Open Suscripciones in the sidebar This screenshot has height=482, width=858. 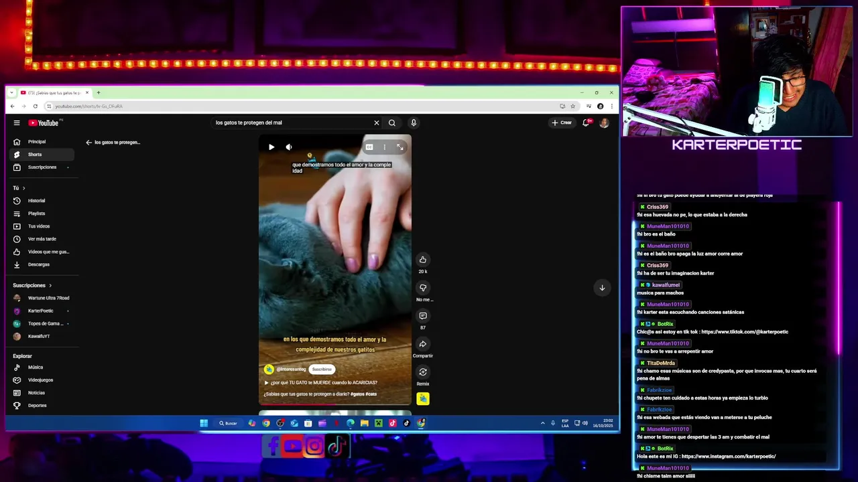pyautogui.click(x=42, y=167)
